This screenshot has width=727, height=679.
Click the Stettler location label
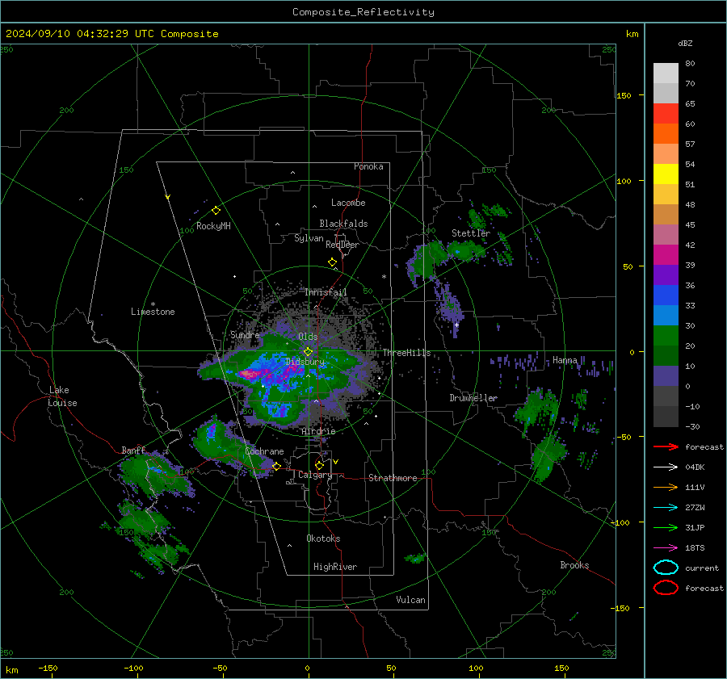click(x=471, y=233)
